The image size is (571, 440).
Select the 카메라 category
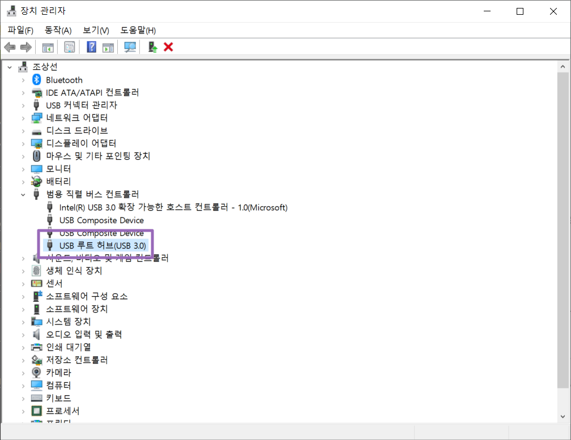coord(58,373)
